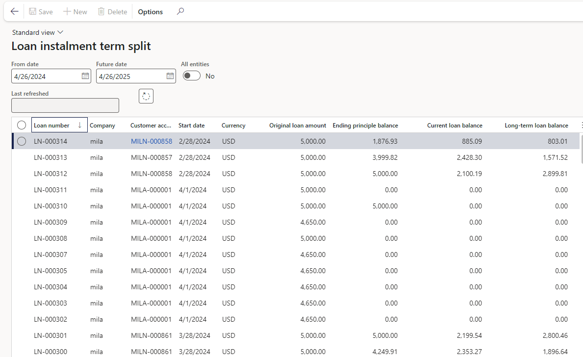Click long-term loan balance 2,899.81
Viewport: 583px width, 357px height.
(x=555, y=174)
